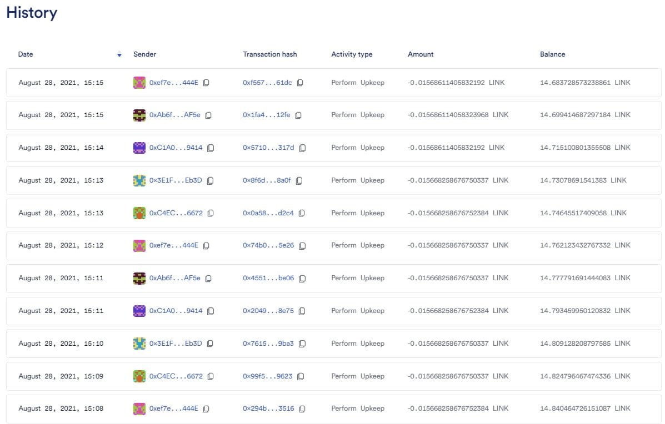Click the identicon avatar beside 0xC1A0...9414
This screenshot has width=665, height=424.
pyautogui.click(x=139, y=148)
